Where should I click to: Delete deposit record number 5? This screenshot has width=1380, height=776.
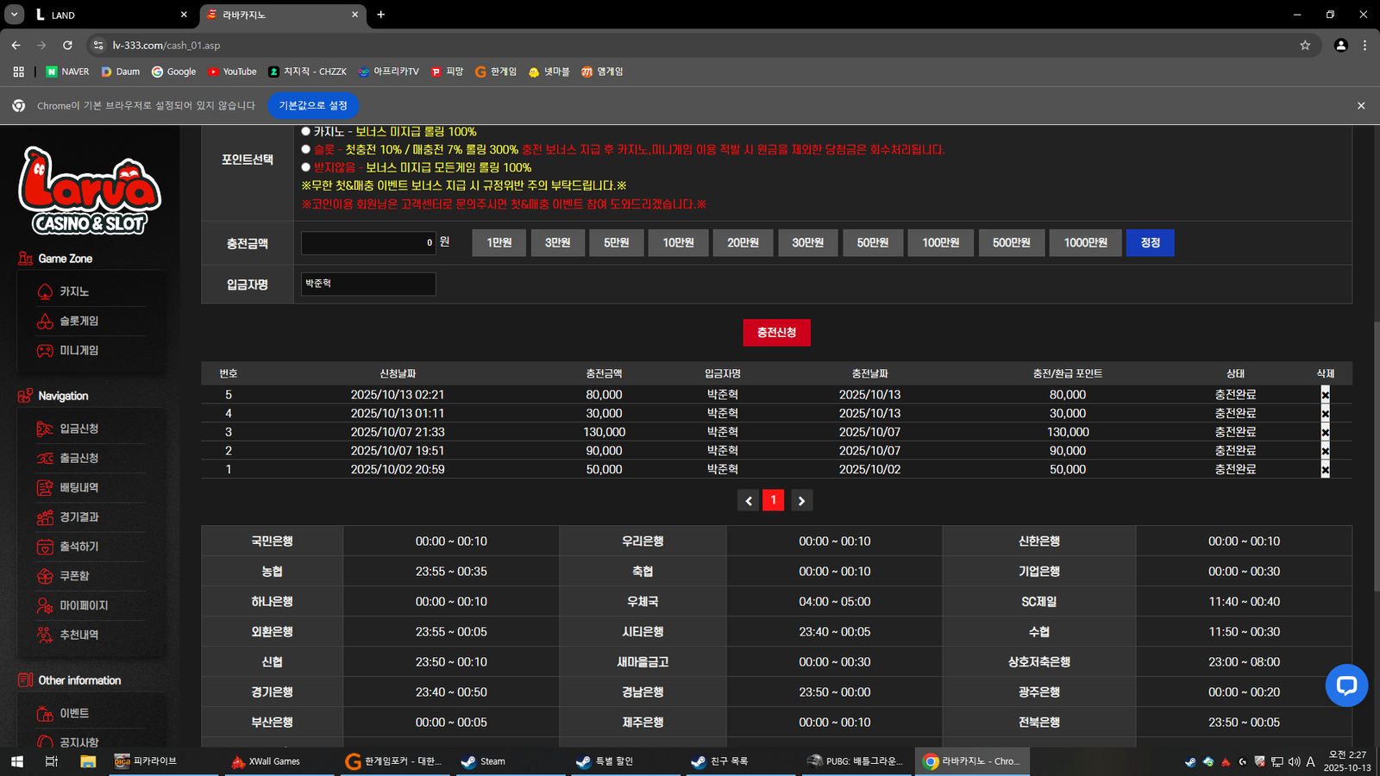click(x=1325, y=395)
